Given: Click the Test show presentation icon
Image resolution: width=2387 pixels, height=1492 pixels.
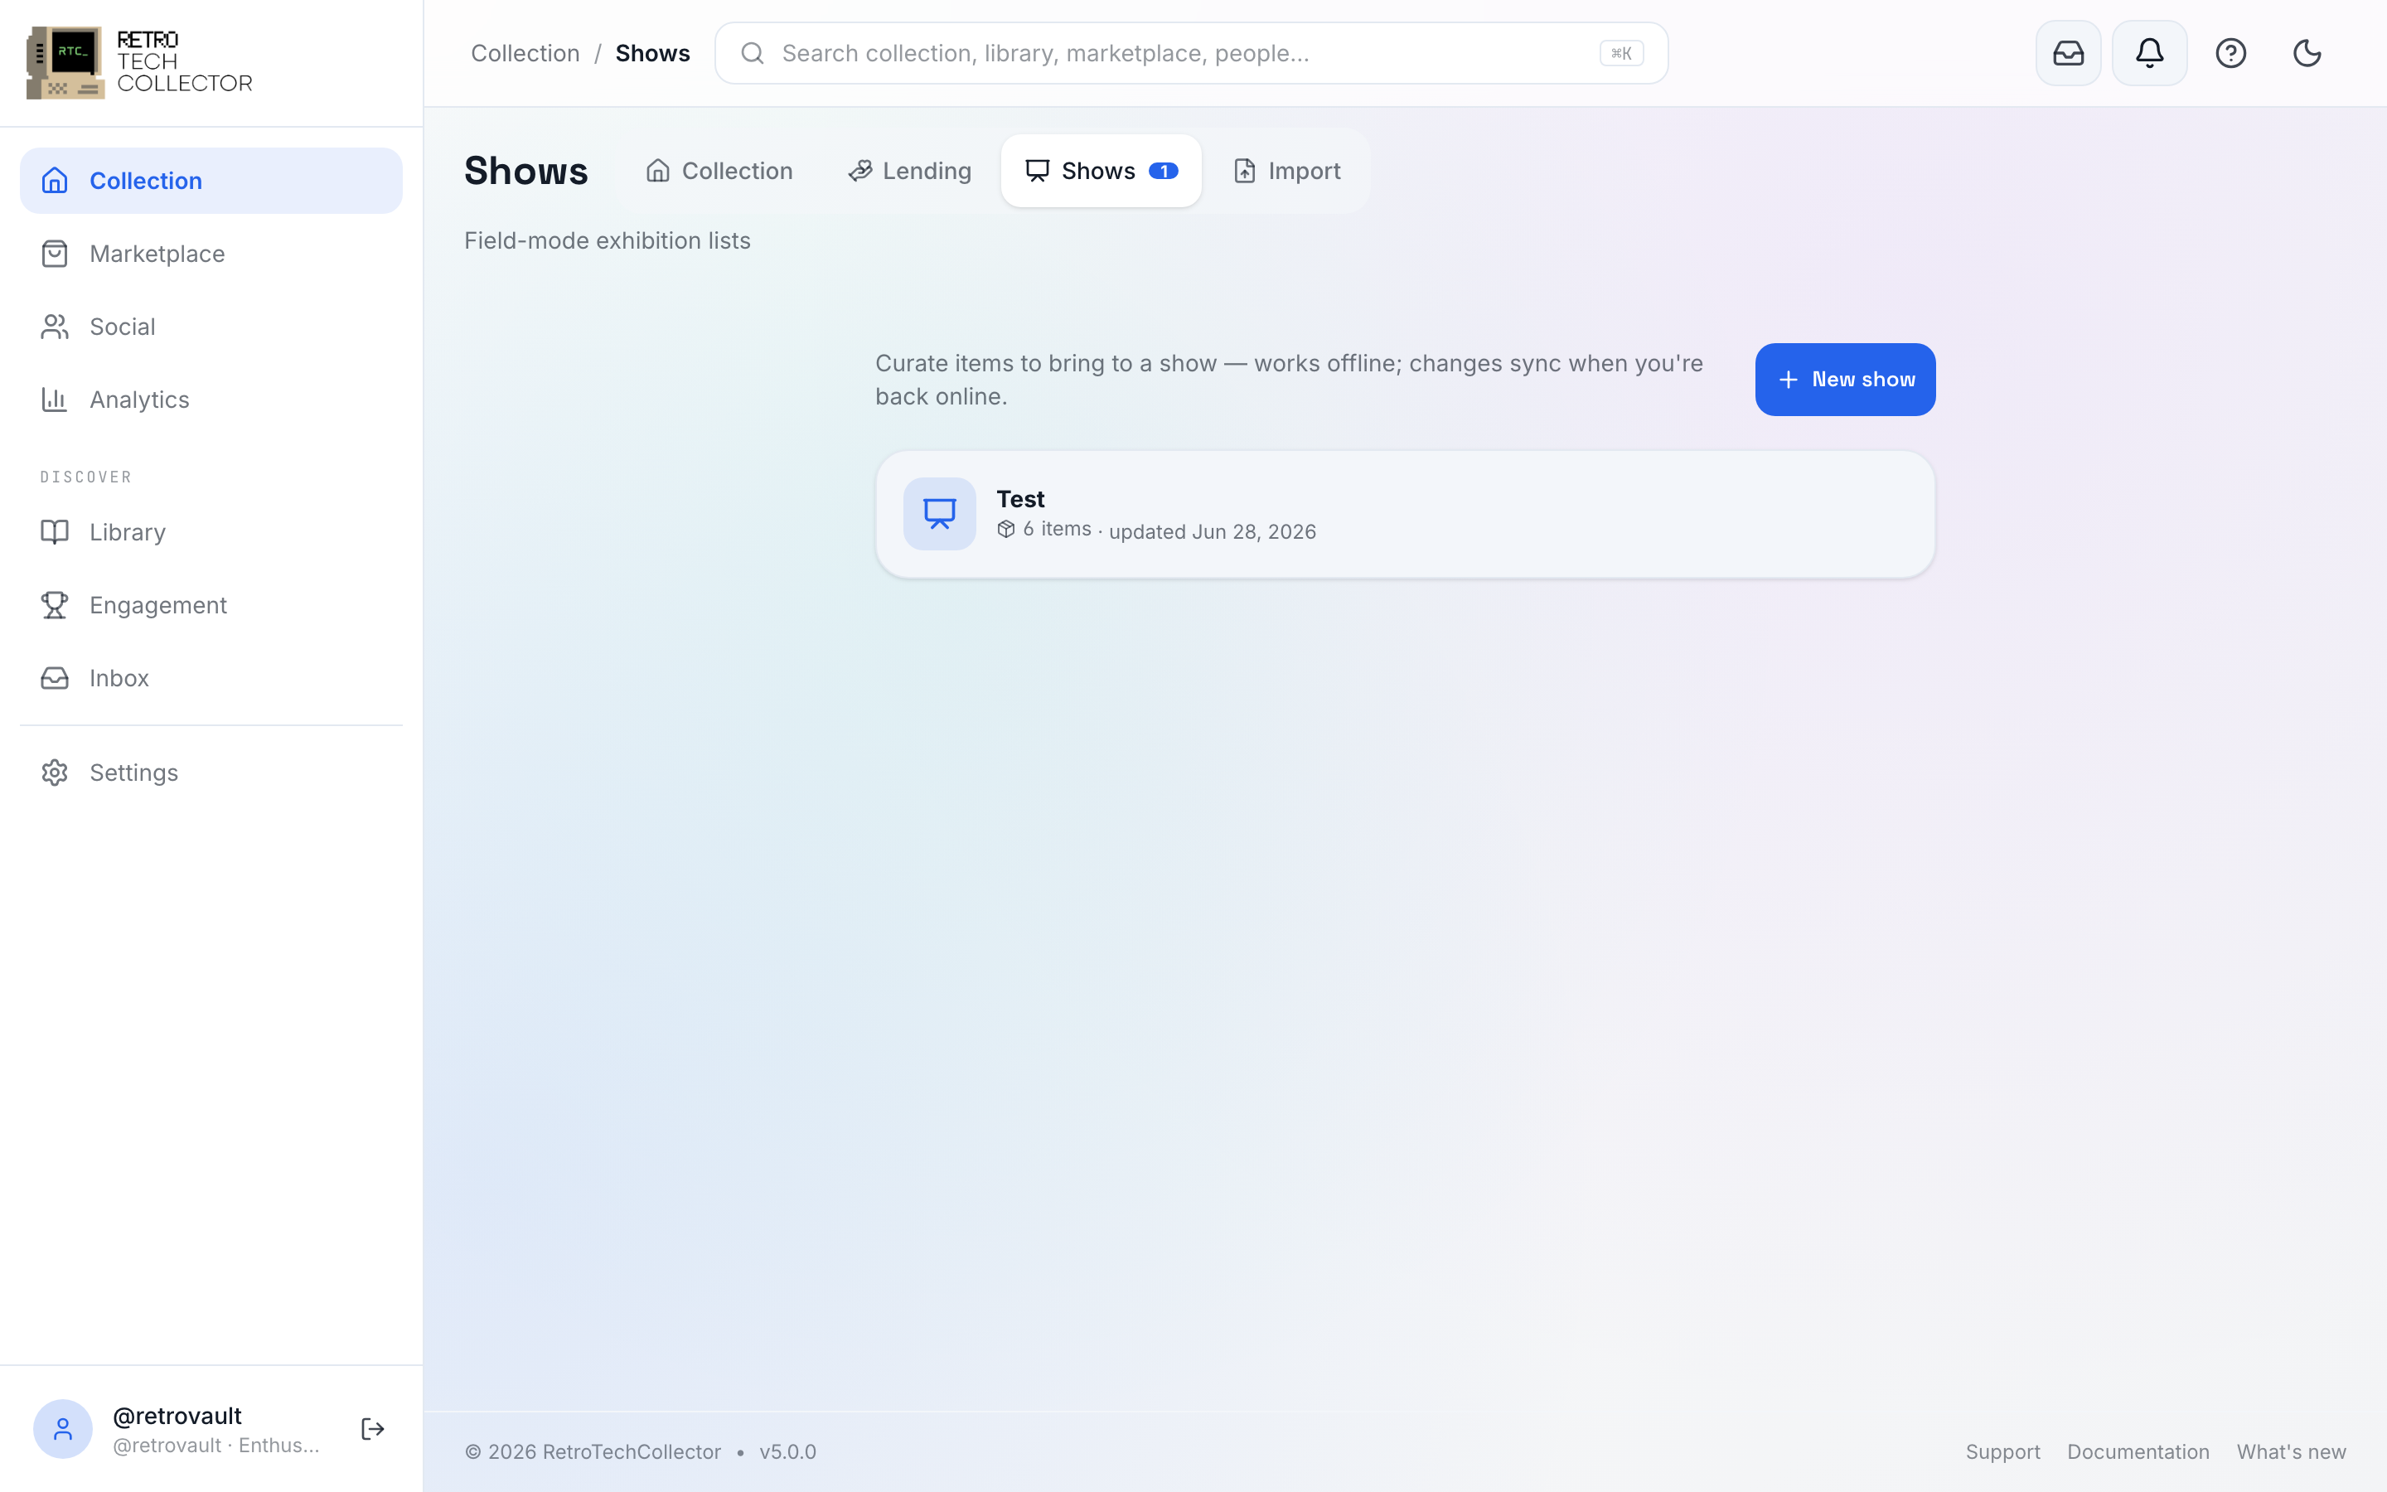Looking at the screenshot, I should (x=939, y=514).
